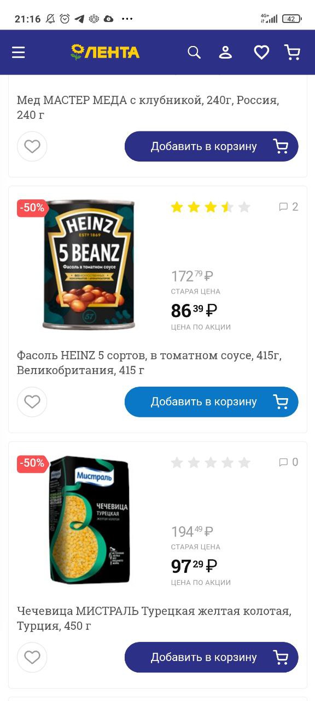315x701 pixels.
Task: Open Heinz beans comments count
Action: (x=288, y=206)
